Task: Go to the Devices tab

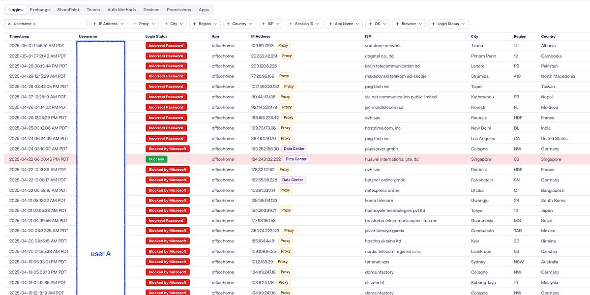Action: (151, 10)
